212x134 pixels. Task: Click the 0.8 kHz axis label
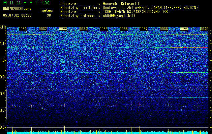(x=3, y=94)
